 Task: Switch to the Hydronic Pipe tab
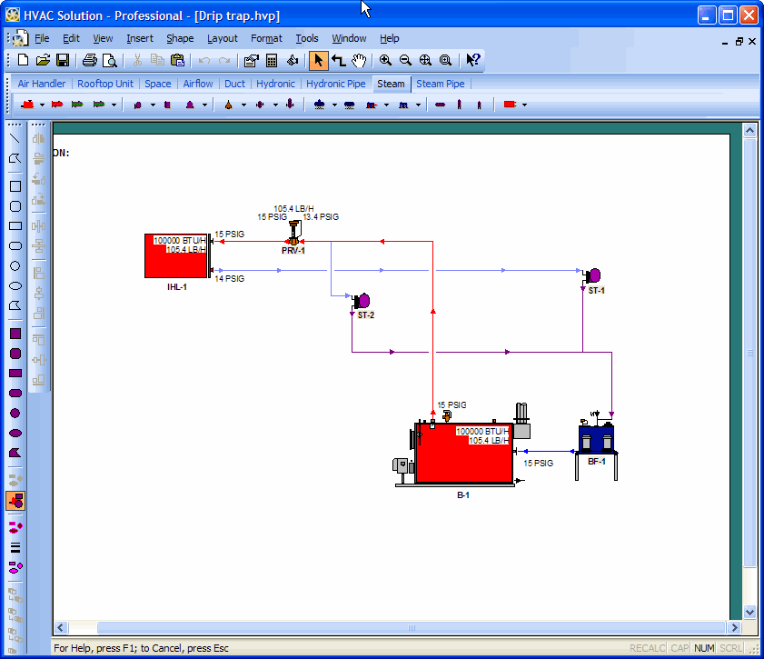click(x=336, y=84)
